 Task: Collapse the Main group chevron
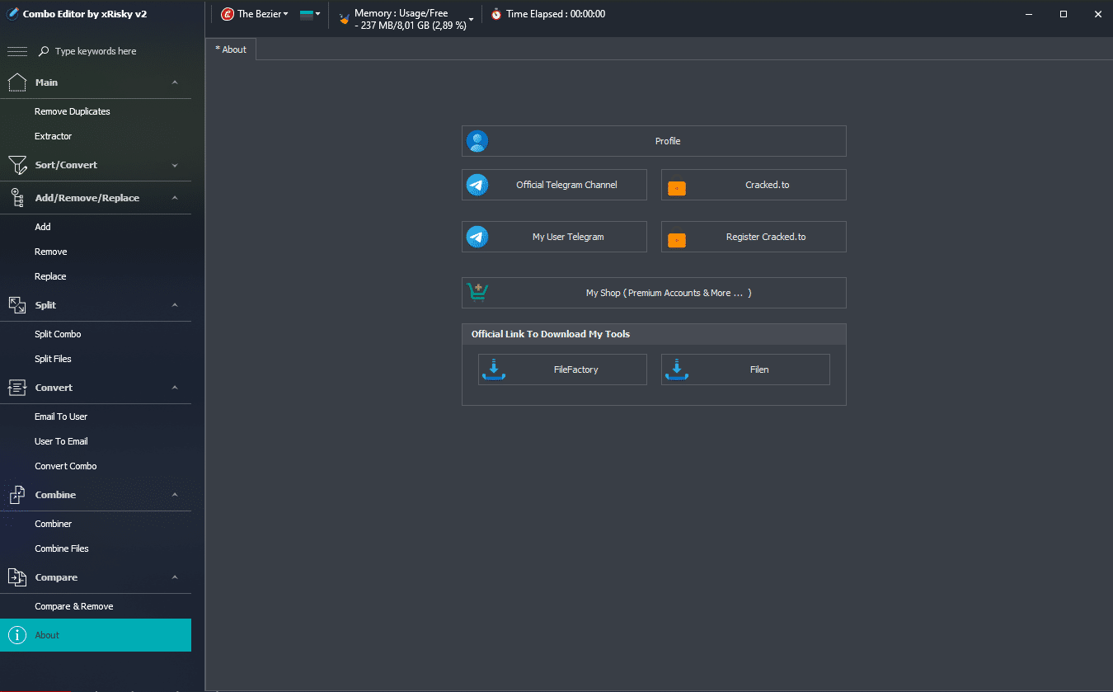pos(175,82)
